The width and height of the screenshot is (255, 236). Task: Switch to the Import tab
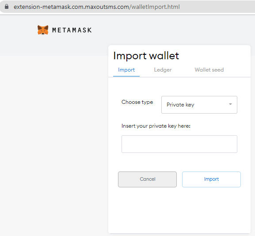coord(126,70)
